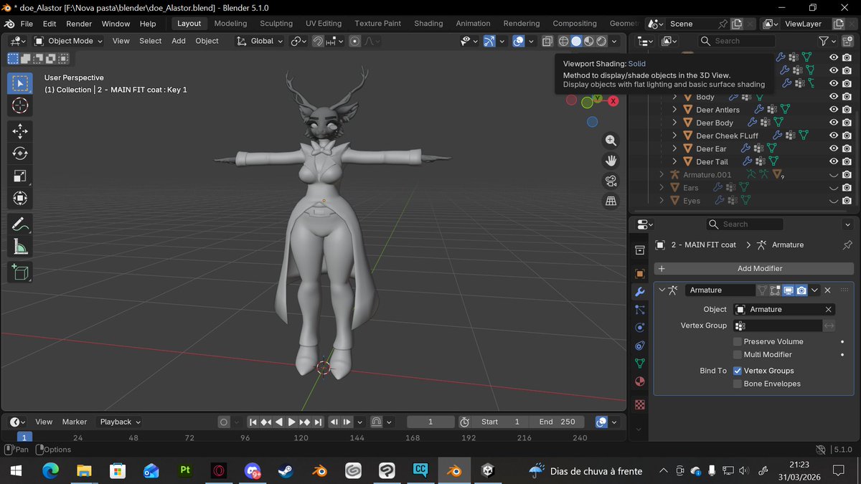Switch to Wireframe viewport shading
861x484 pixels.
pos(564,41)
